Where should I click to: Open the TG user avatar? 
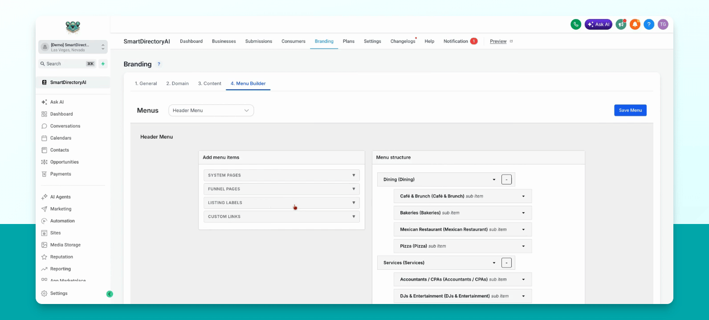coord(663,24)
